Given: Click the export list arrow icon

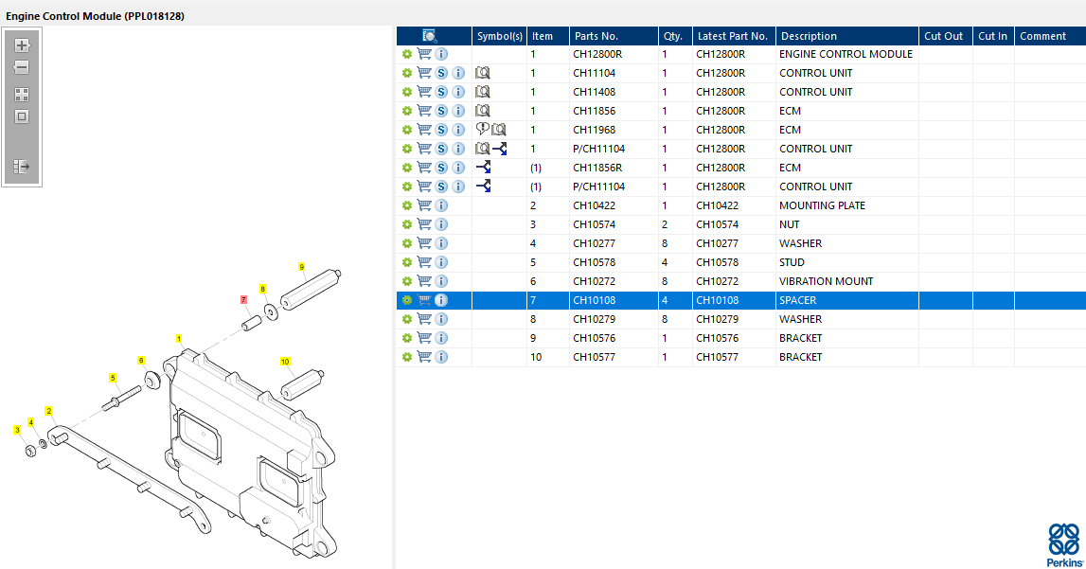Looking at the screenshot, I should tap(22, 166).
